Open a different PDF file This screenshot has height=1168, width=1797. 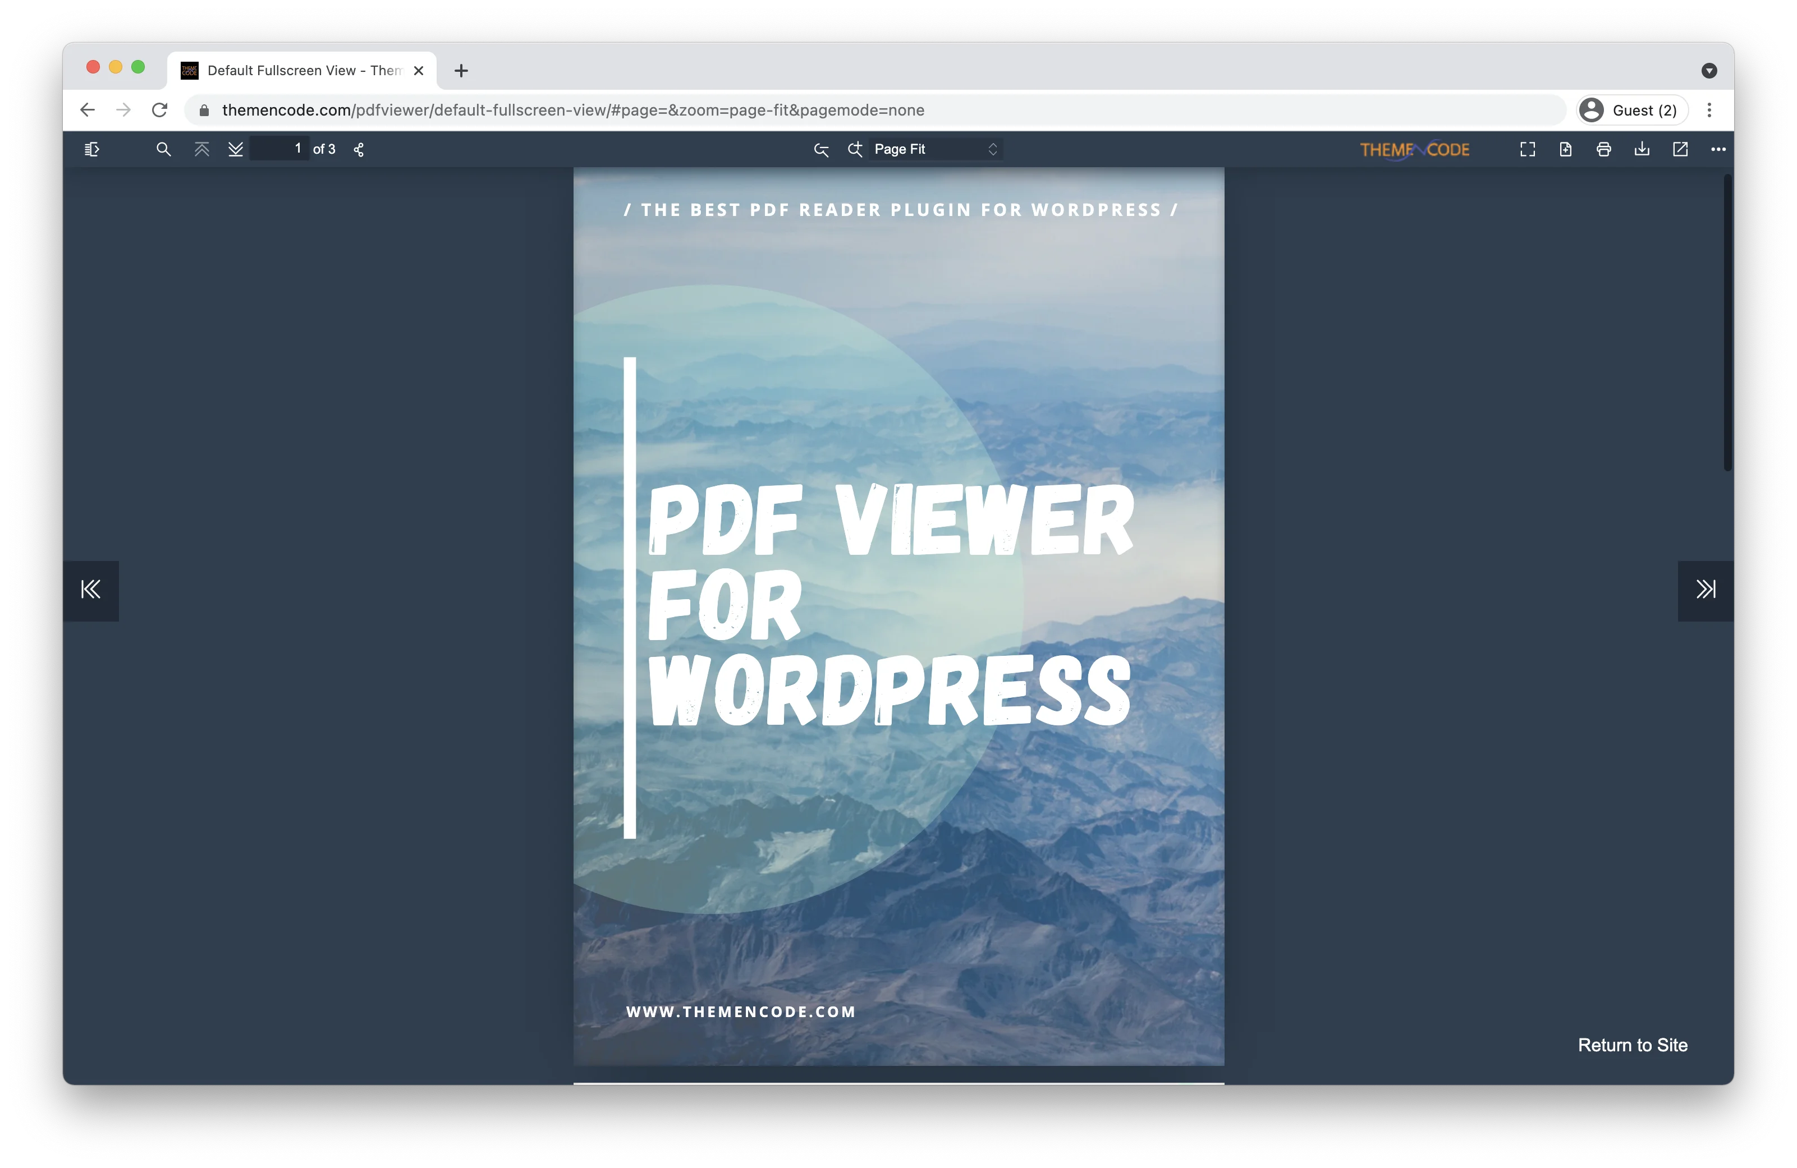tap(1565, 149)
